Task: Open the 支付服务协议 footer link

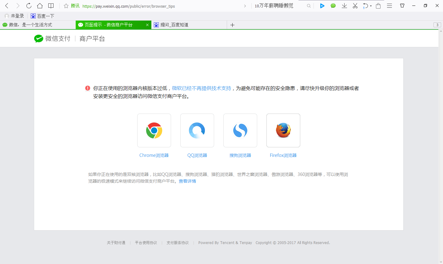Action: (178, 243)
